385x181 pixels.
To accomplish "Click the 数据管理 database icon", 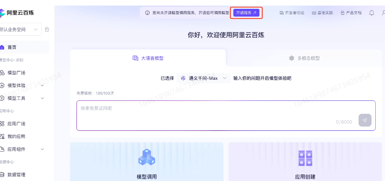I will click(2, 175).
